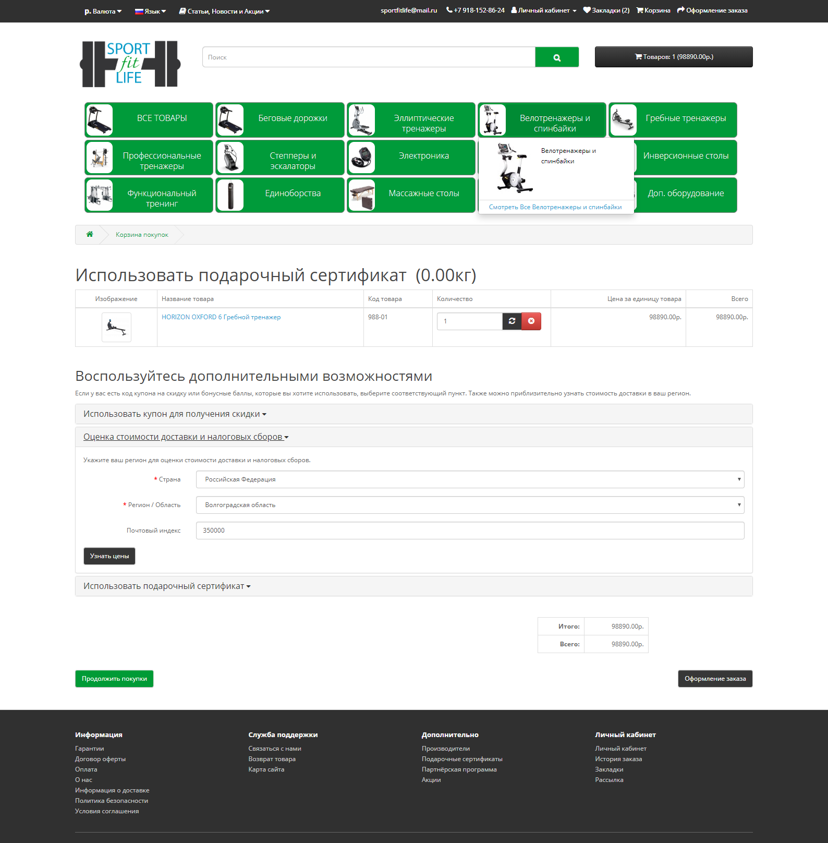Open Корзина in the top bar

[653, 10]
